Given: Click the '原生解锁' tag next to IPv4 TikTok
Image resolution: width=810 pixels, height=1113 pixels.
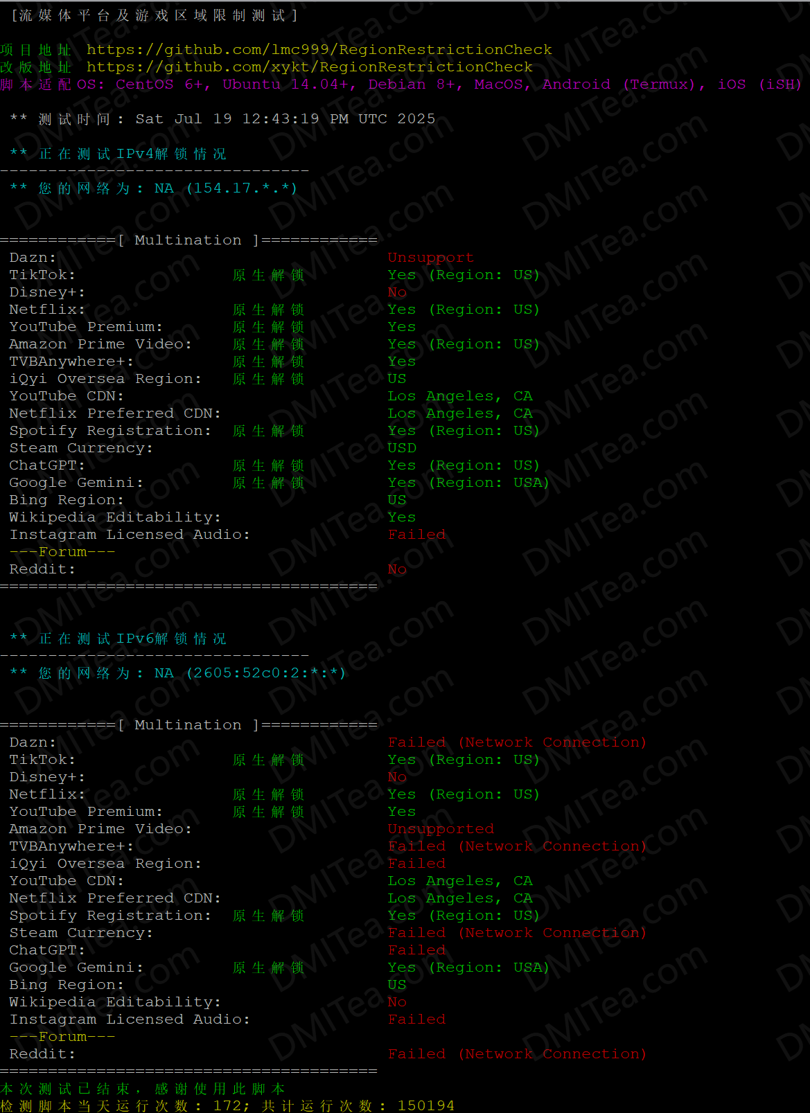Looking at the screenshot, I should coord(268,275).
